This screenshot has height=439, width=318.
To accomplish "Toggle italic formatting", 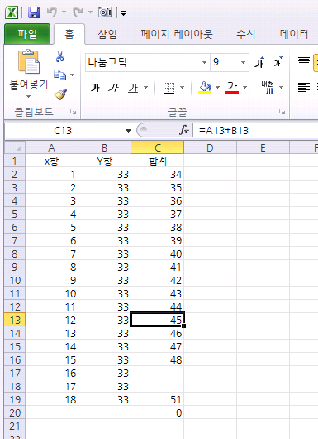I will pyautogui.click(x=114, y=88).
